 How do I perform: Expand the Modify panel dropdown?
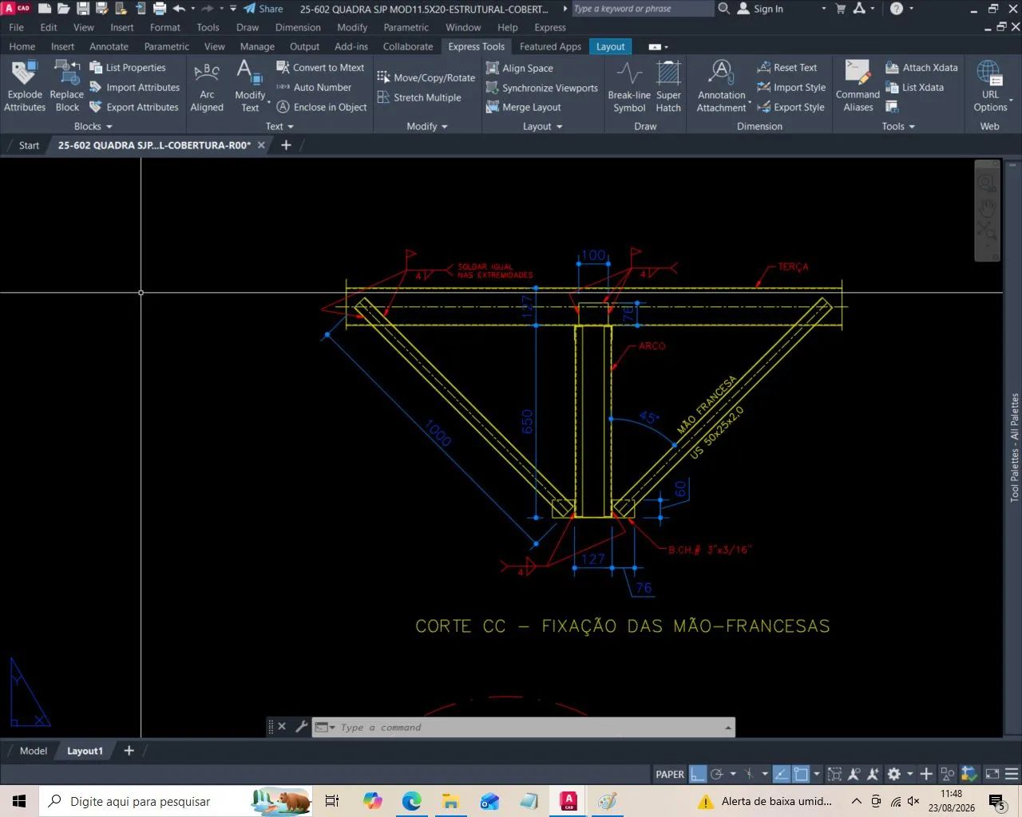point(427,126)
